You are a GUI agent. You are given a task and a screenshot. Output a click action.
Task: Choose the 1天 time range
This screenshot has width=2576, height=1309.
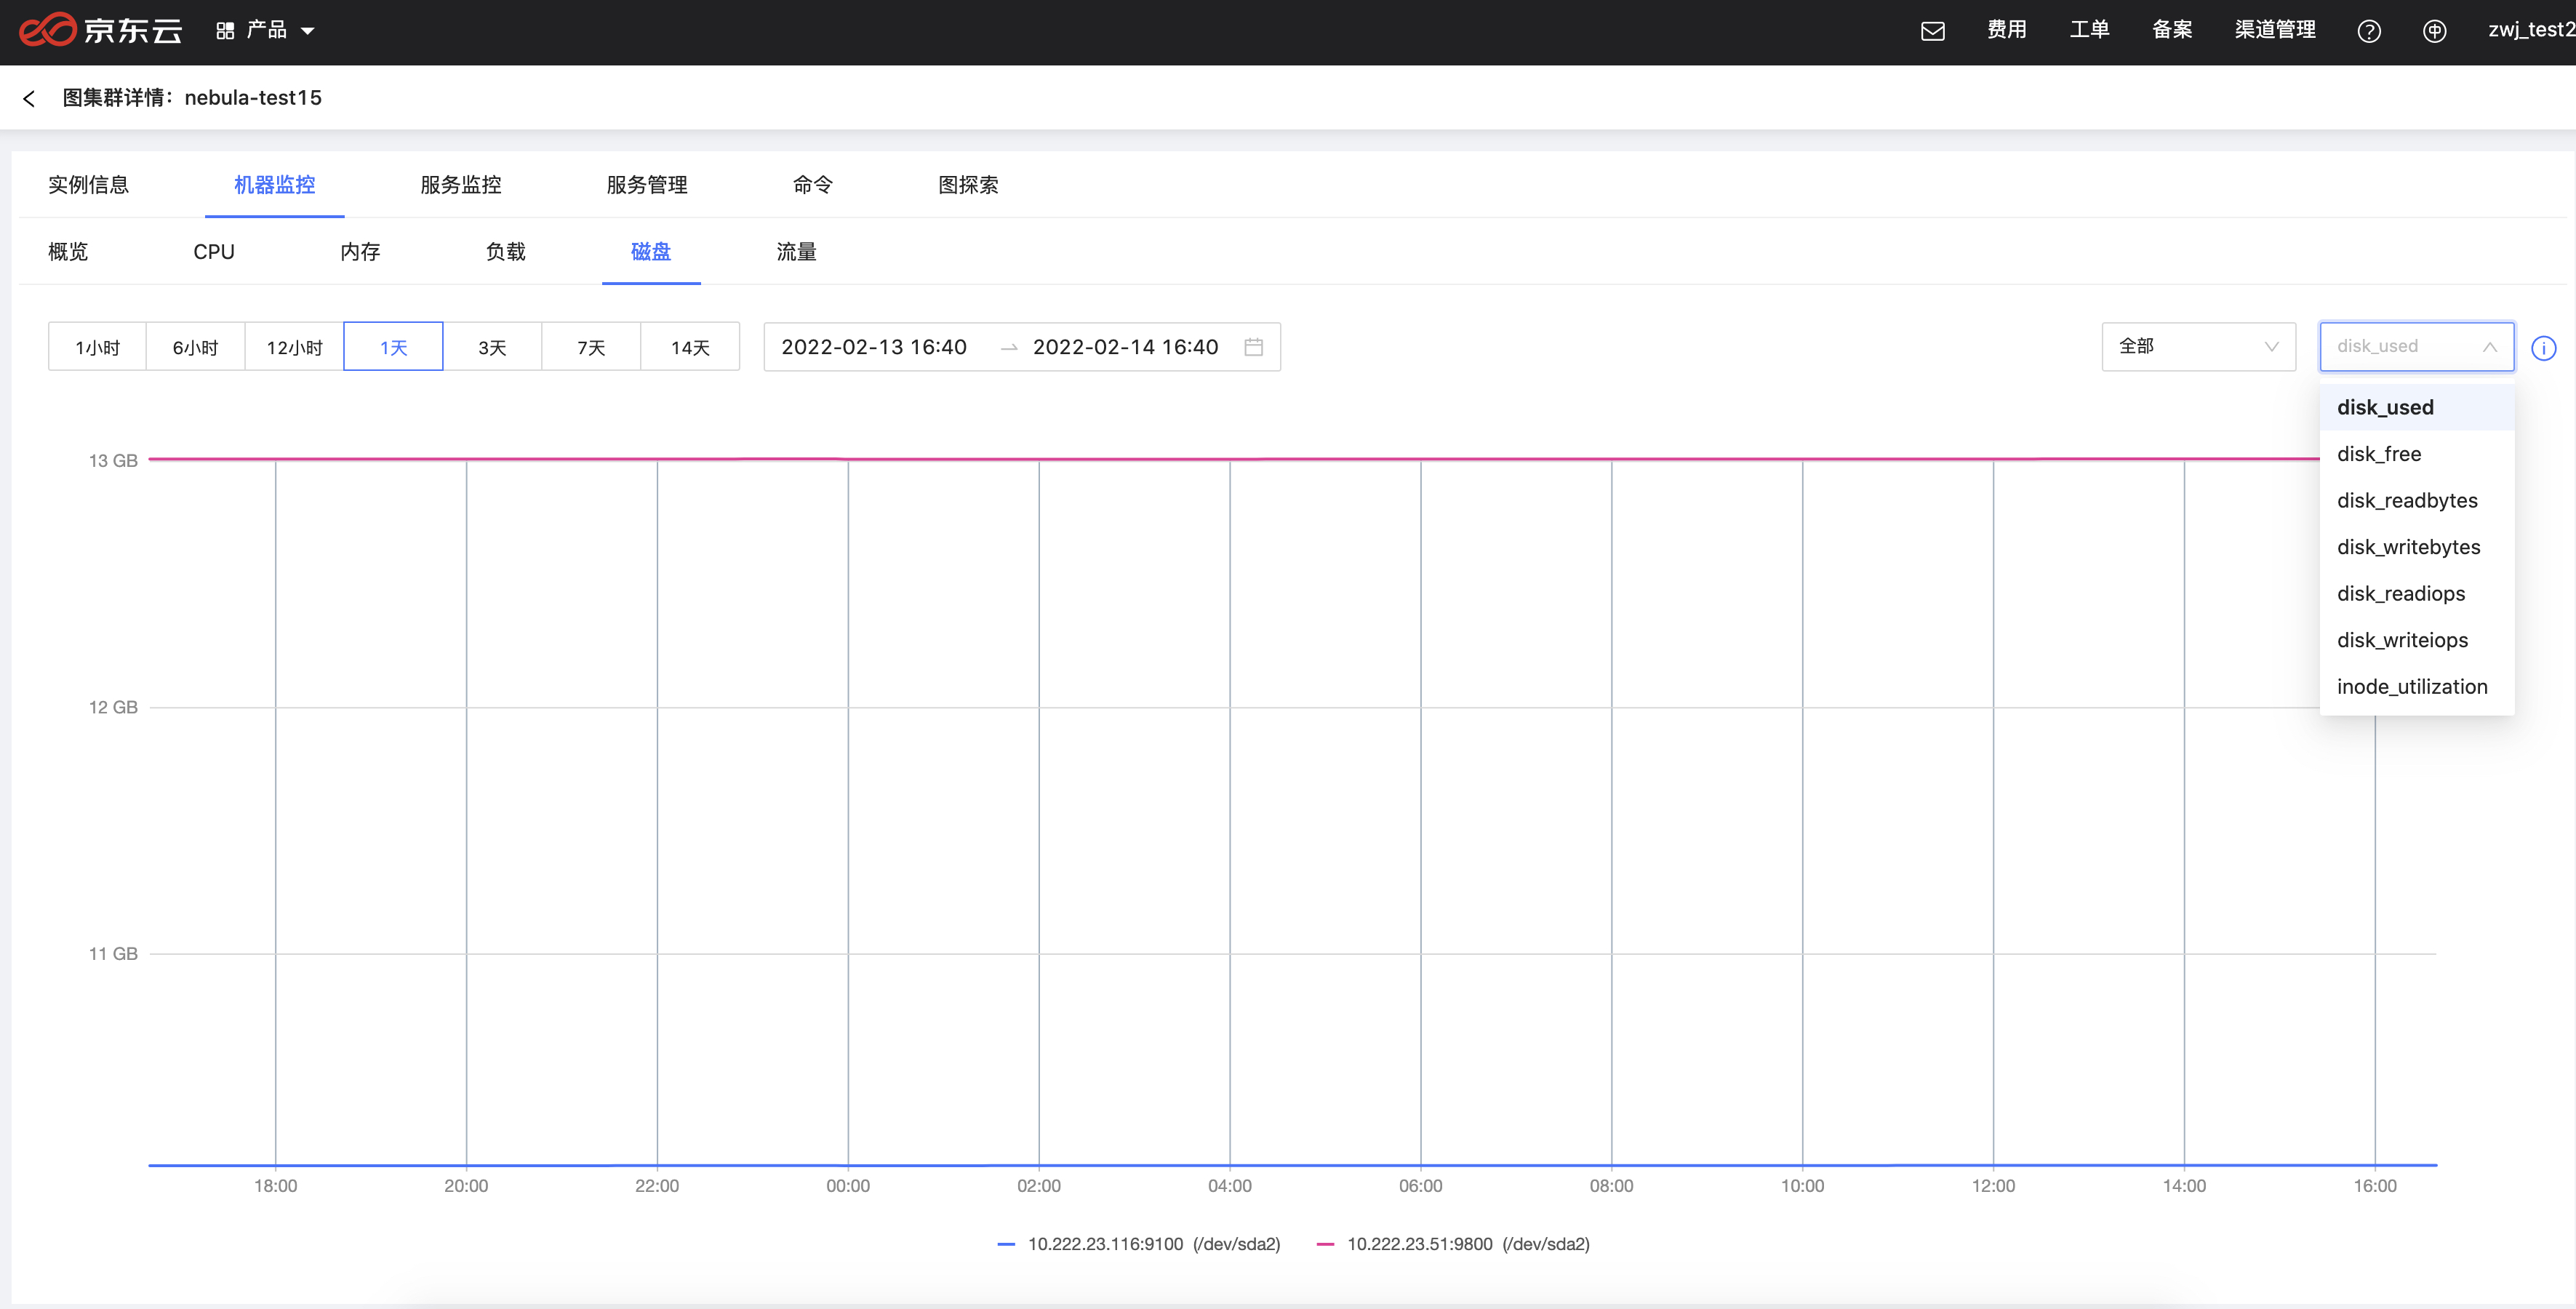point(393,347)
